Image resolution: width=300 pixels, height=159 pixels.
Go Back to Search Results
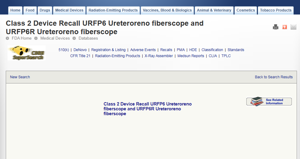[274, 77]
